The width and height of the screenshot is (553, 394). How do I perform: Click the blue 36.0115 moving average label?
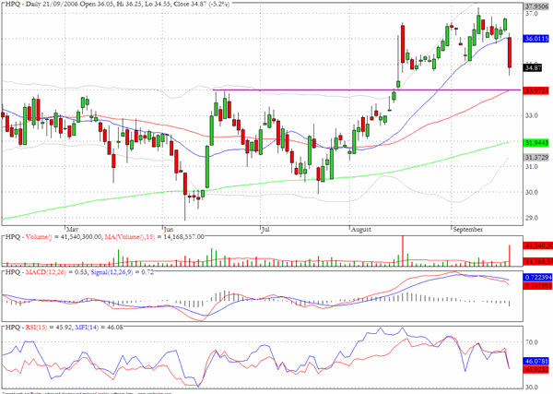(536, 39)
